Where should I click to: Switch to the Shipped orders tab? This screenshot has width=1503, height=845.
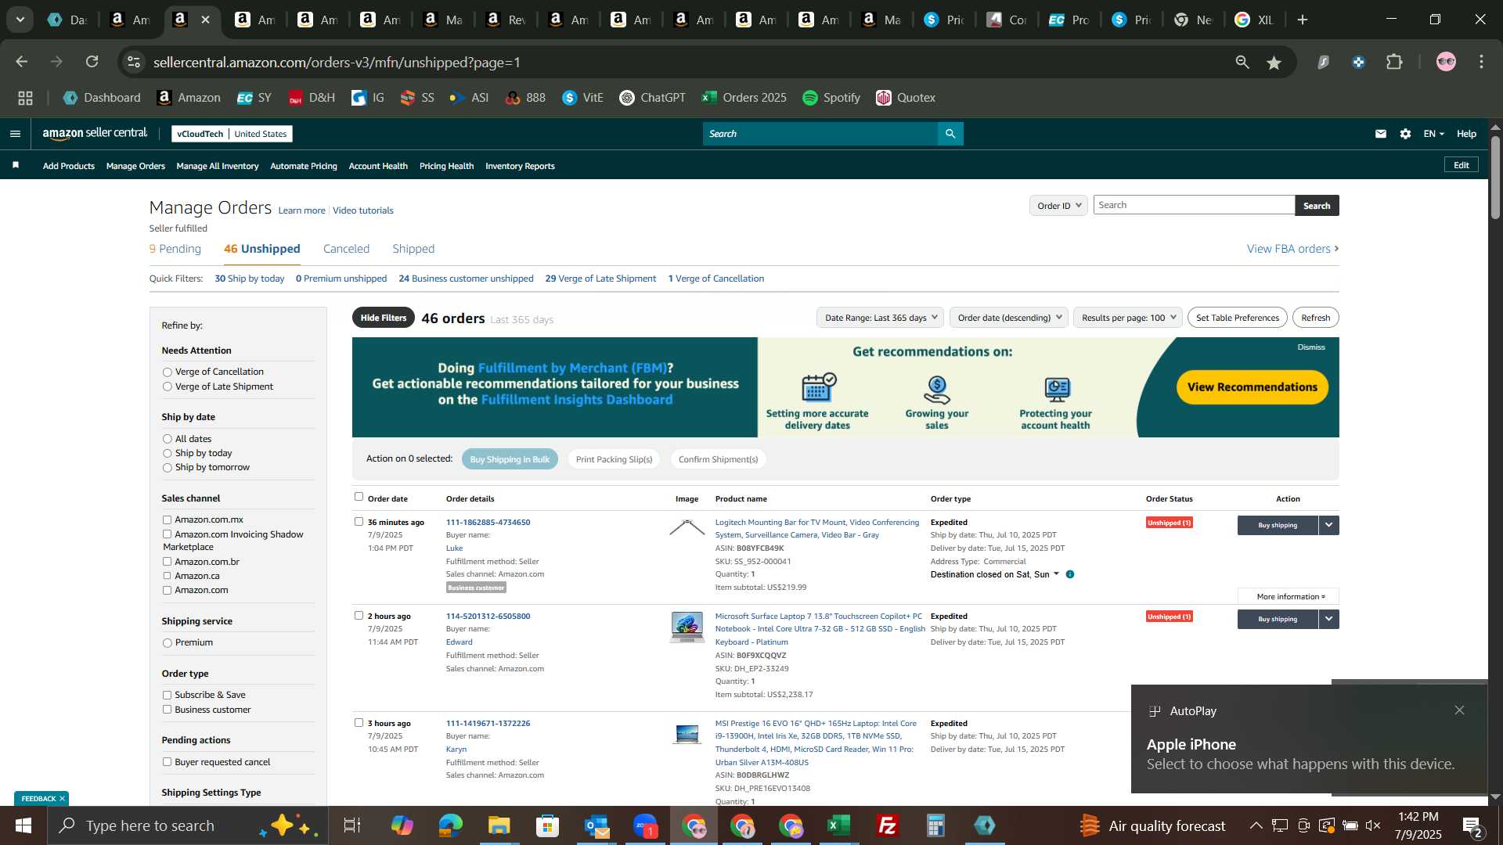pyautogui.click(x=413, y=249)
